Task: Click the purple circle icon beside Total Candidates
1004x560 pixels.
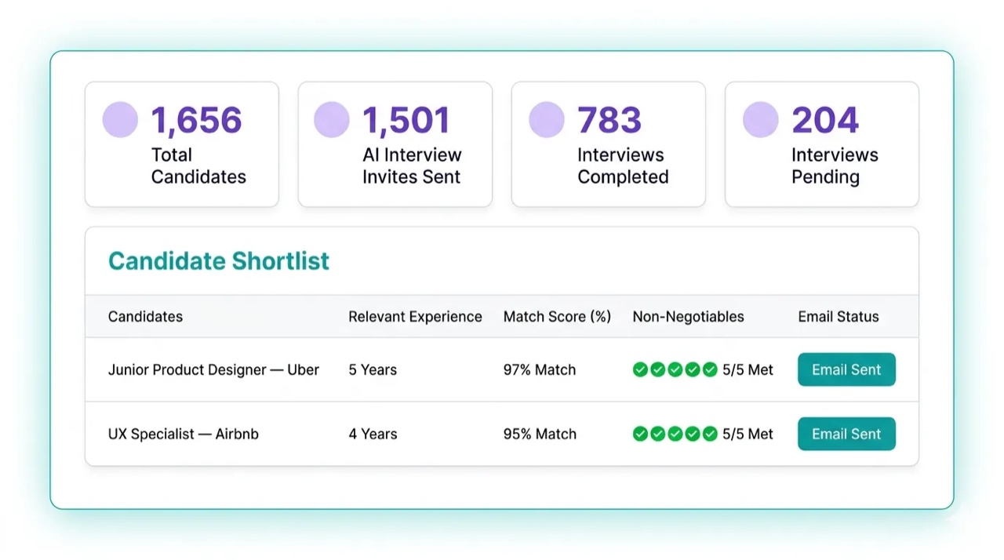Action: pos(120,120)
